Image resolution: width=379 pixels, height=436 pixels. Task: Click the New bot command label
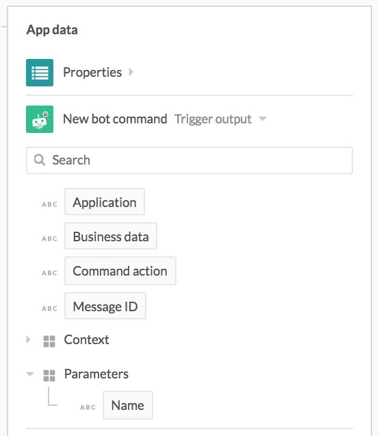(115, 119)
